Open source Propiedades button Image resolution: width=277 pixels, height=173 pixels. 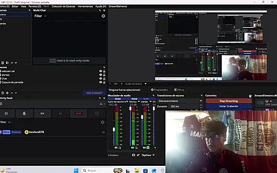click(x=160, y=90)
